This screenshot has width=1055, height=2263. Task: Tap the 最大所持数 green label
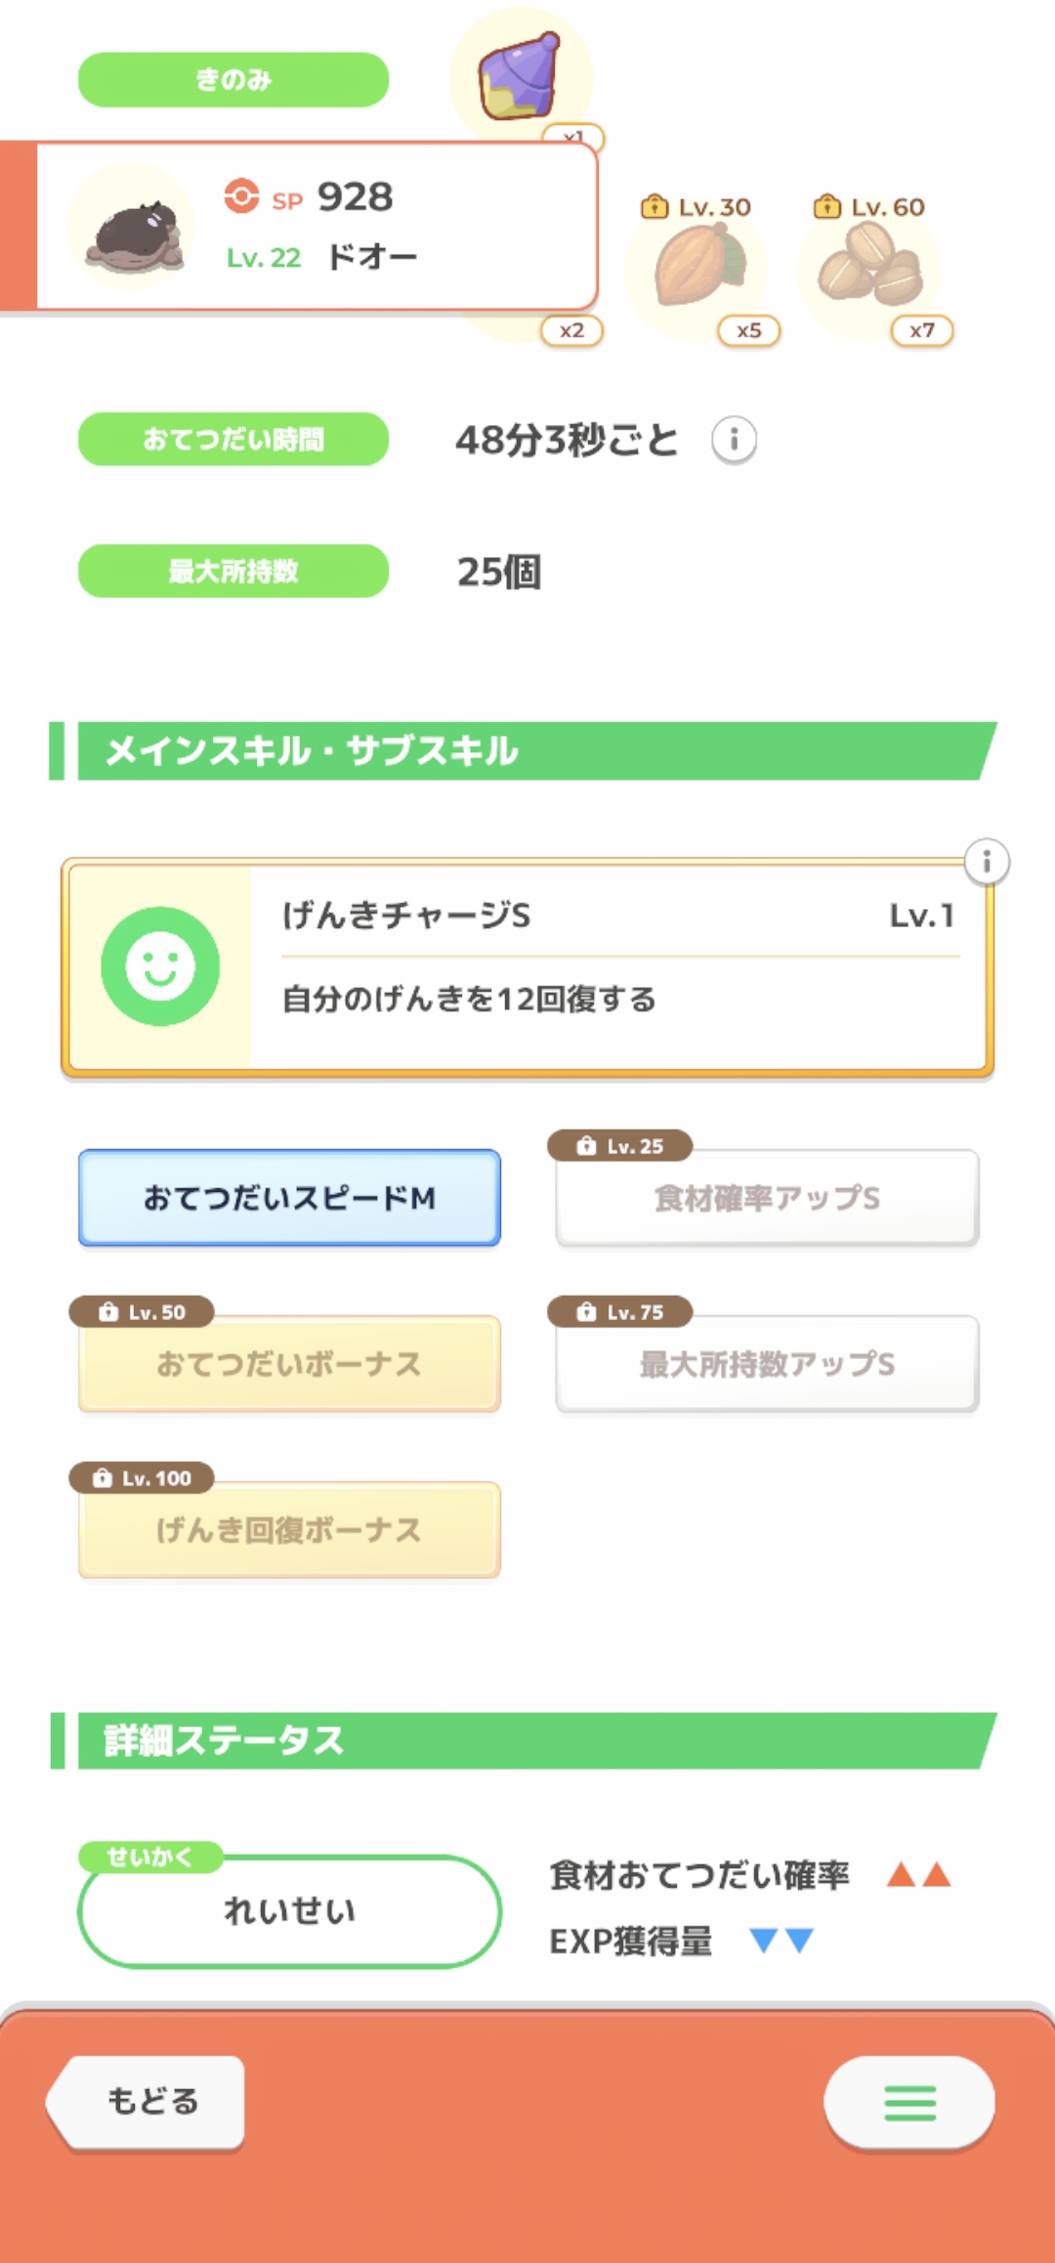[x=233, y=571]
